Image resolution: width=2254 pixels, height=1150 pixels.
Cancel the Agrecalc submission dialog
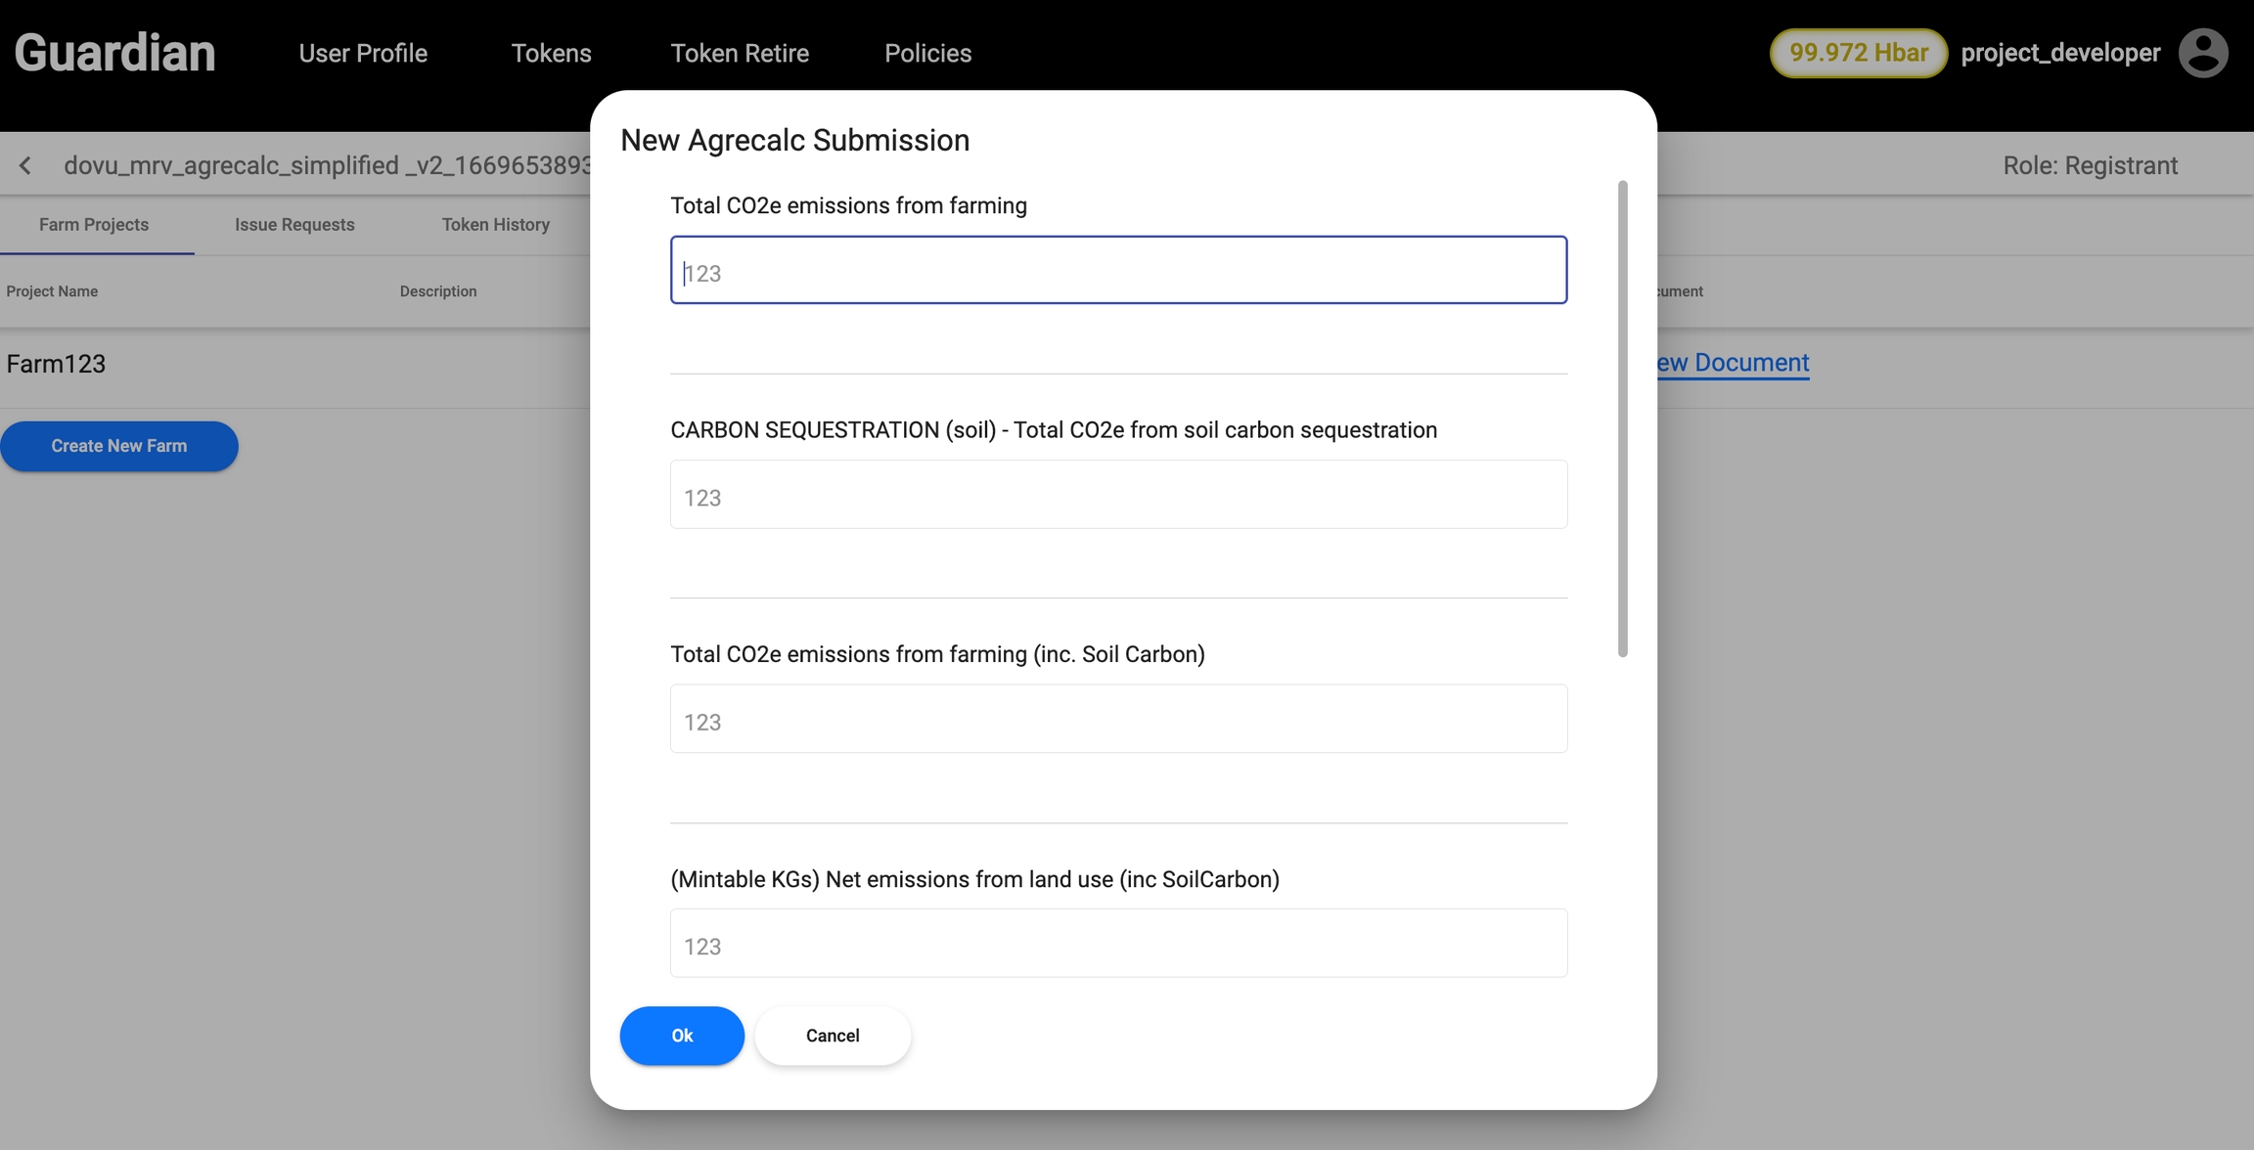[x=832, y=1036]
